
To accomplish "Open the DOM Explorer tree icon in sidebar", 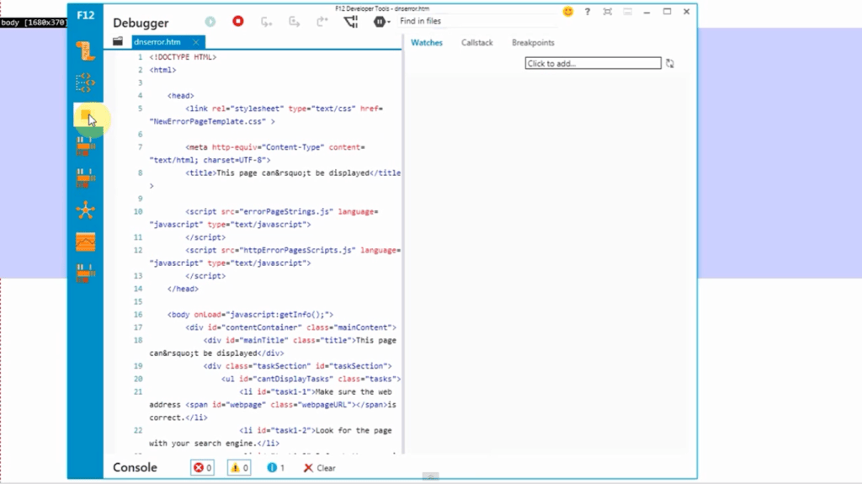I will 85,82.
